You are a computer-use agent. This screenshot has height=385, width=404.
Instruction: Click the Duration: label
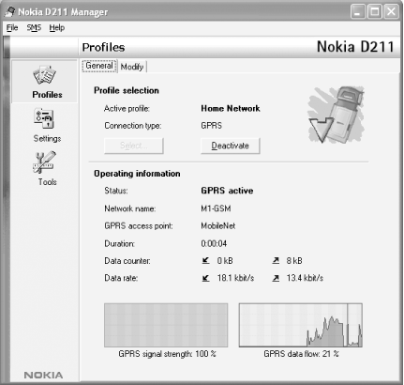tap(119, 243)
